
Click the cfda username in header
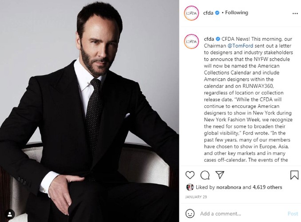[x=208, y=13]
